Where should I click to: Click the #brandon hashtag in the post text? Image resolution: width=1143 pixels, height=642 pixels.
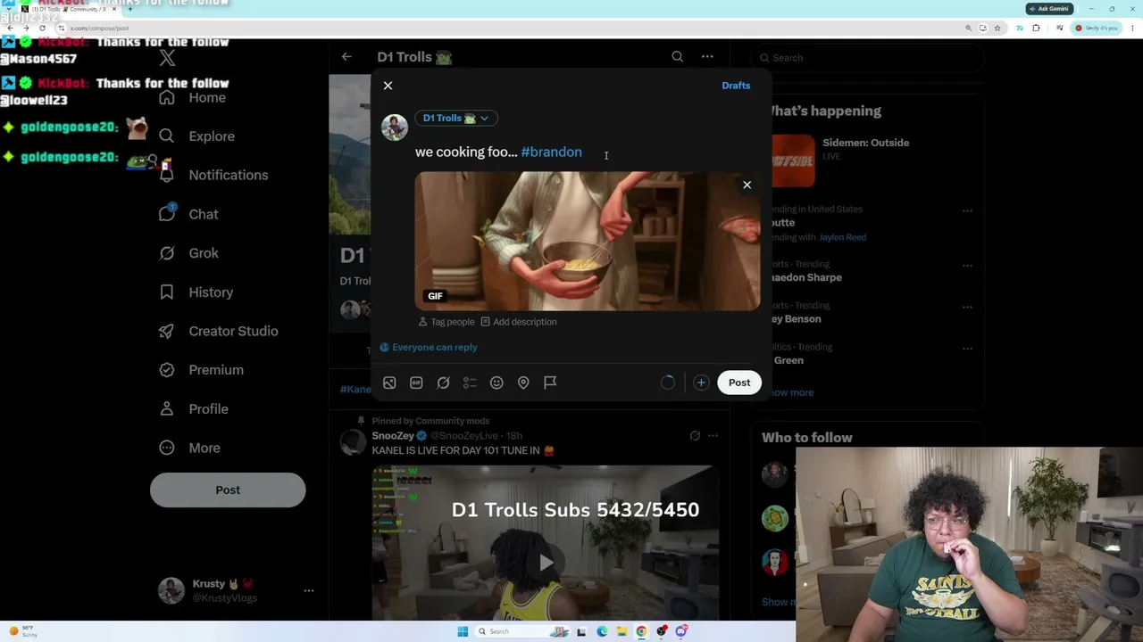(551, 152)
